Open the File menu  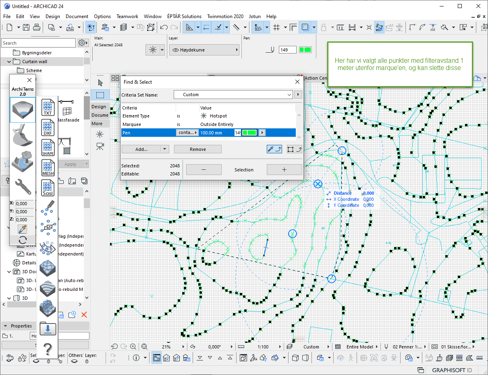click(7, 16)
